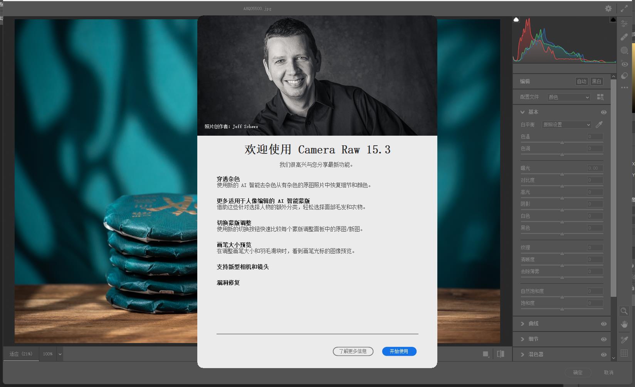Toggle visibility eye of 基本 panel
Screen dimensions: 635x387
[603, 112]
